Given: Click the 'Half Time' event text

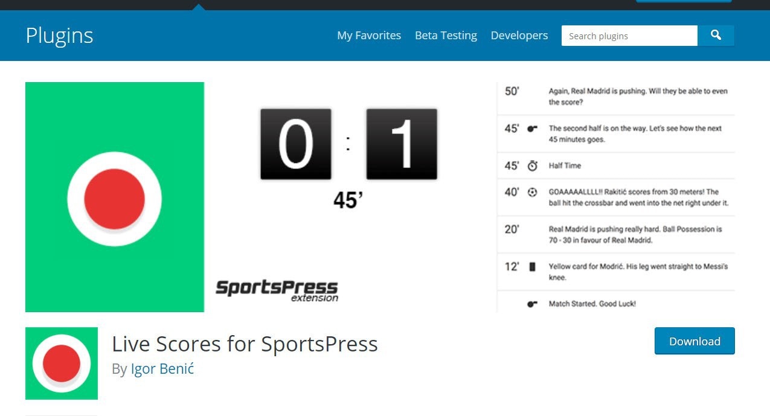Looking at the screenshot, I should (565, 165).
